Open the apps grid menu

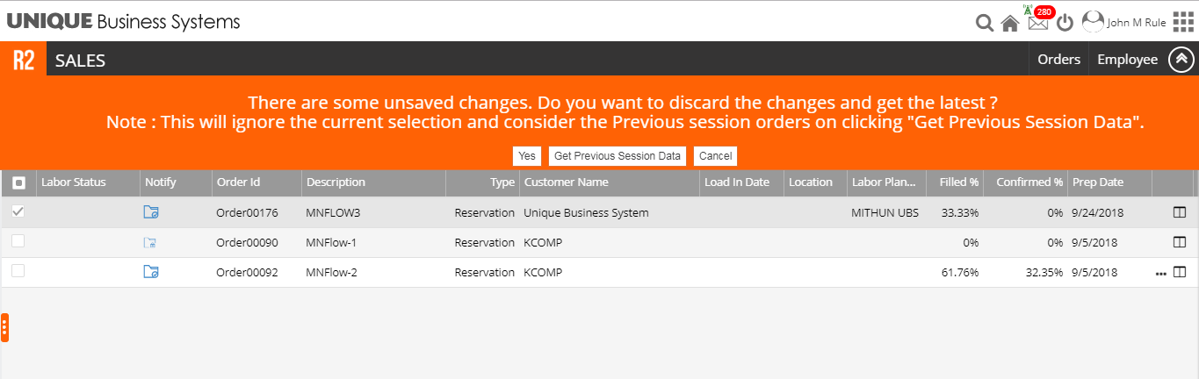(x=1183, y=22)
